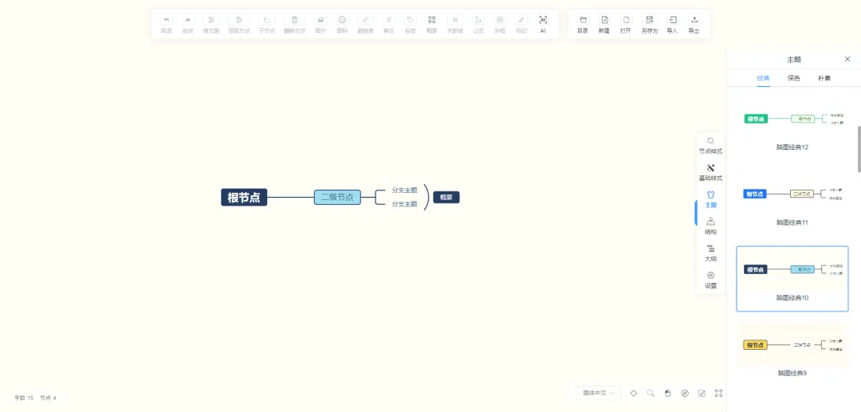Open the 结构 structure sidebar item

(x=710, y=226)
